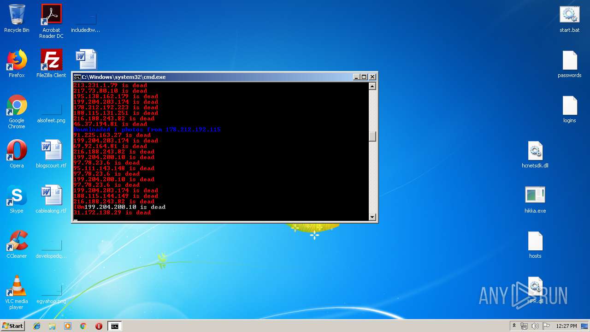Image resolution: width=590 pixels, height=332 pixels.
Task: Select HPR.dll file icon
Action: [x=535, y=290]
